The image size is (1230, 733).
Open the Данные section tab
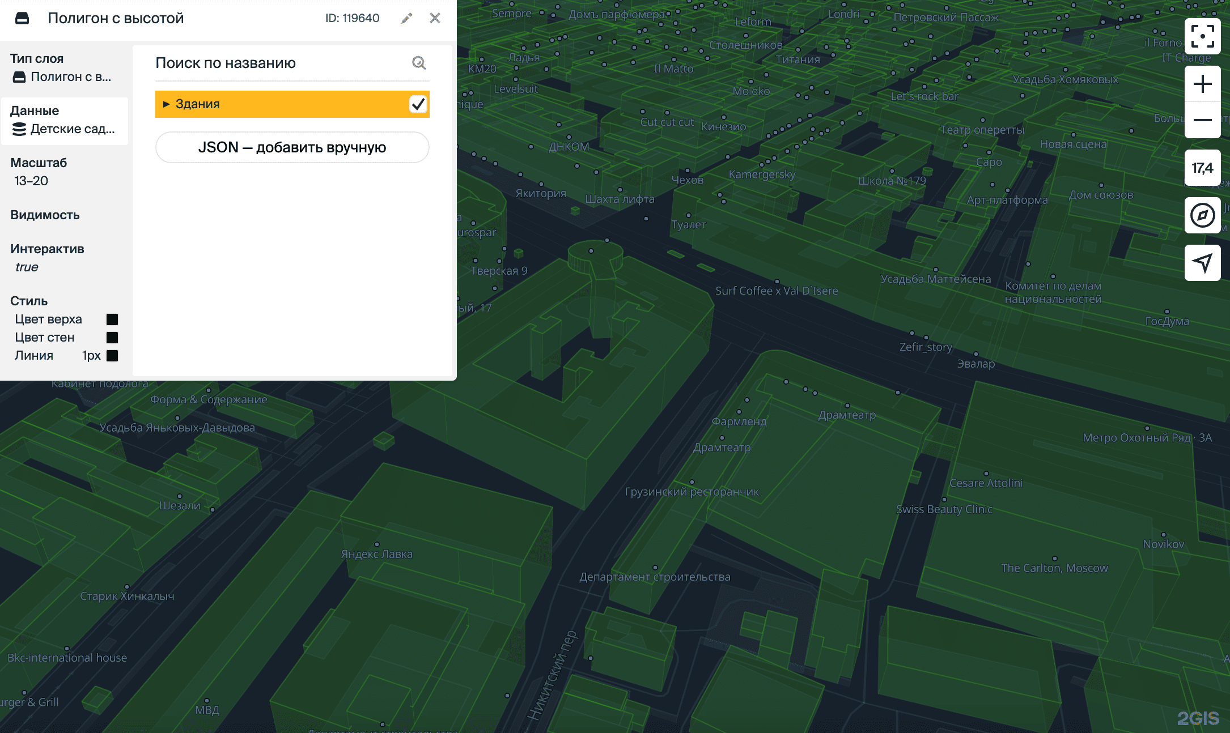coord(63,120)
